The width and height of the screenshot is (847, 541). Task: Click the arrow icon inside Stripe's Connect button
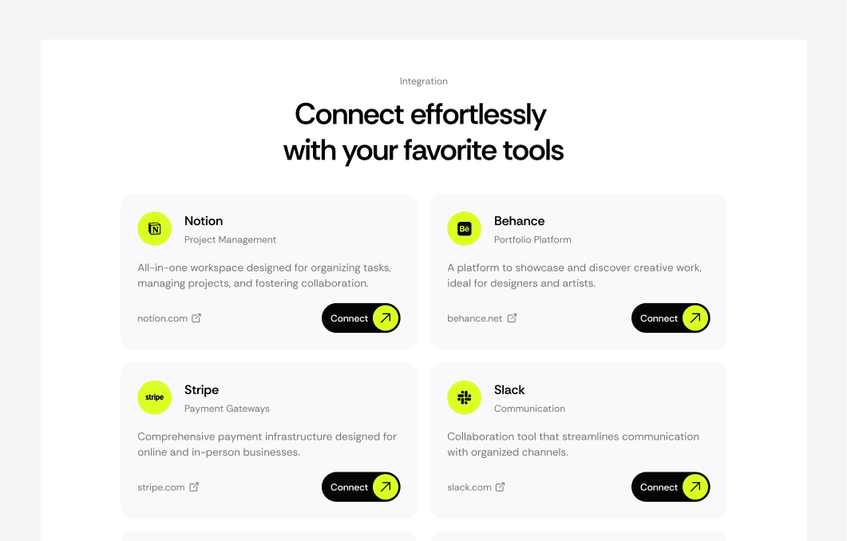[x=385, y=487]
